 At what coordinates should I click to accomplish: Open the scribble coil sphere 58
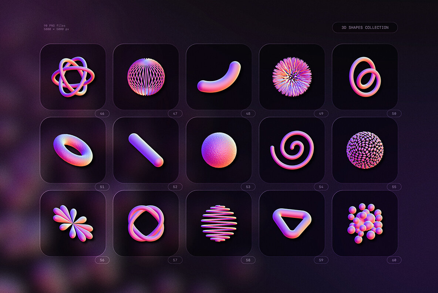pyautogui.click(x=219, y=223)
